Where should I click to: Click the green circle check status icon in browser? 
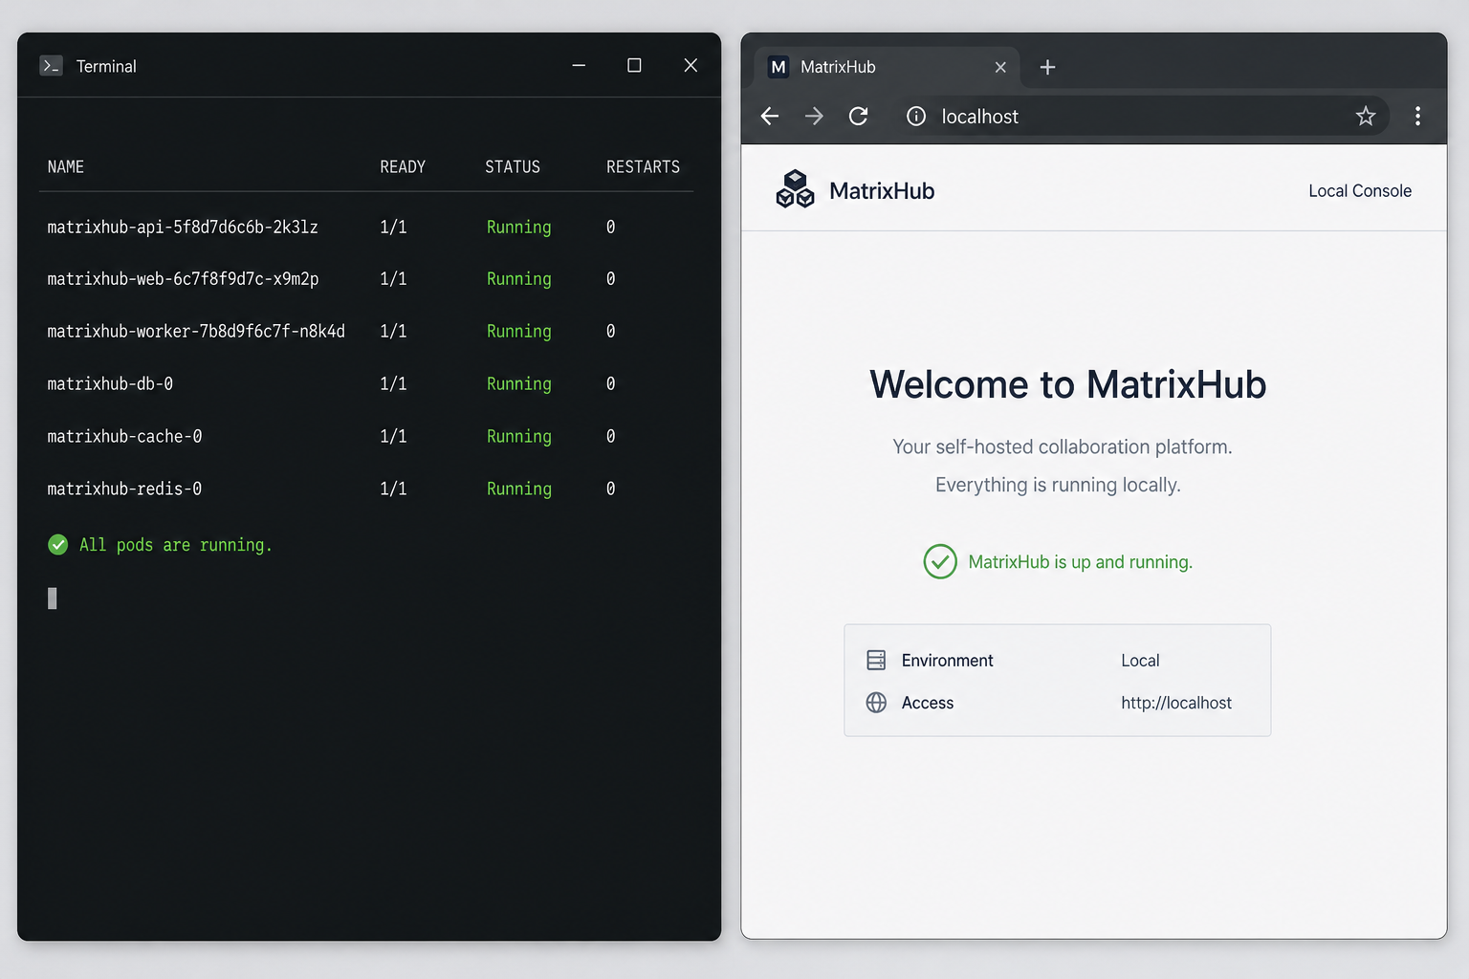(x=940, y=562)
